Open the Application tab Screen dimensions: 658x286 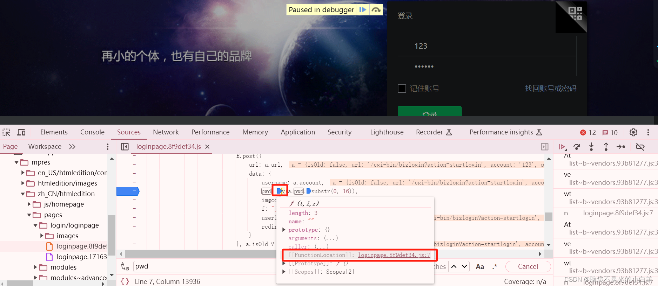[298, 132]
